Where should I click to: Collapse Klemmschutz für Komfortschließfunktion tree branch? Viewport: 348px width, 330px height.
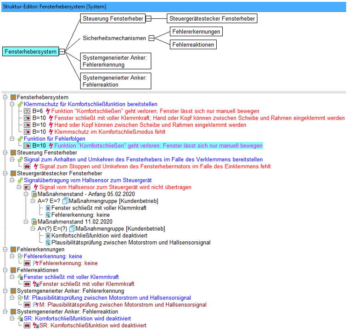12,104
